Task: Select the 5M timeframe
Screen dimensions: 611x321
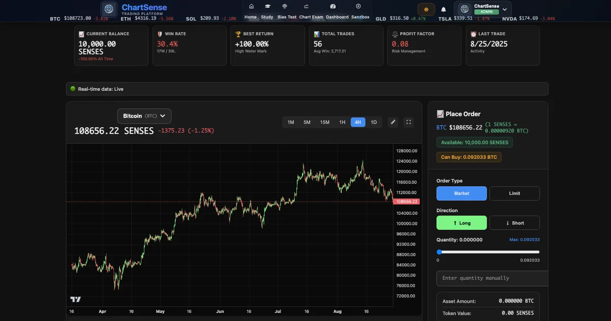Action: point(307,122)
